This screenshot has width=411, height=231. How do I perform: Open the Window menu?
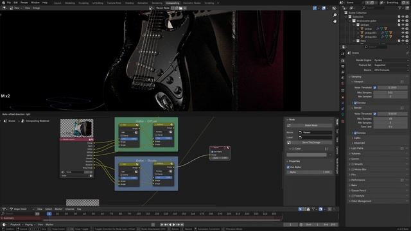pos(35,3)
